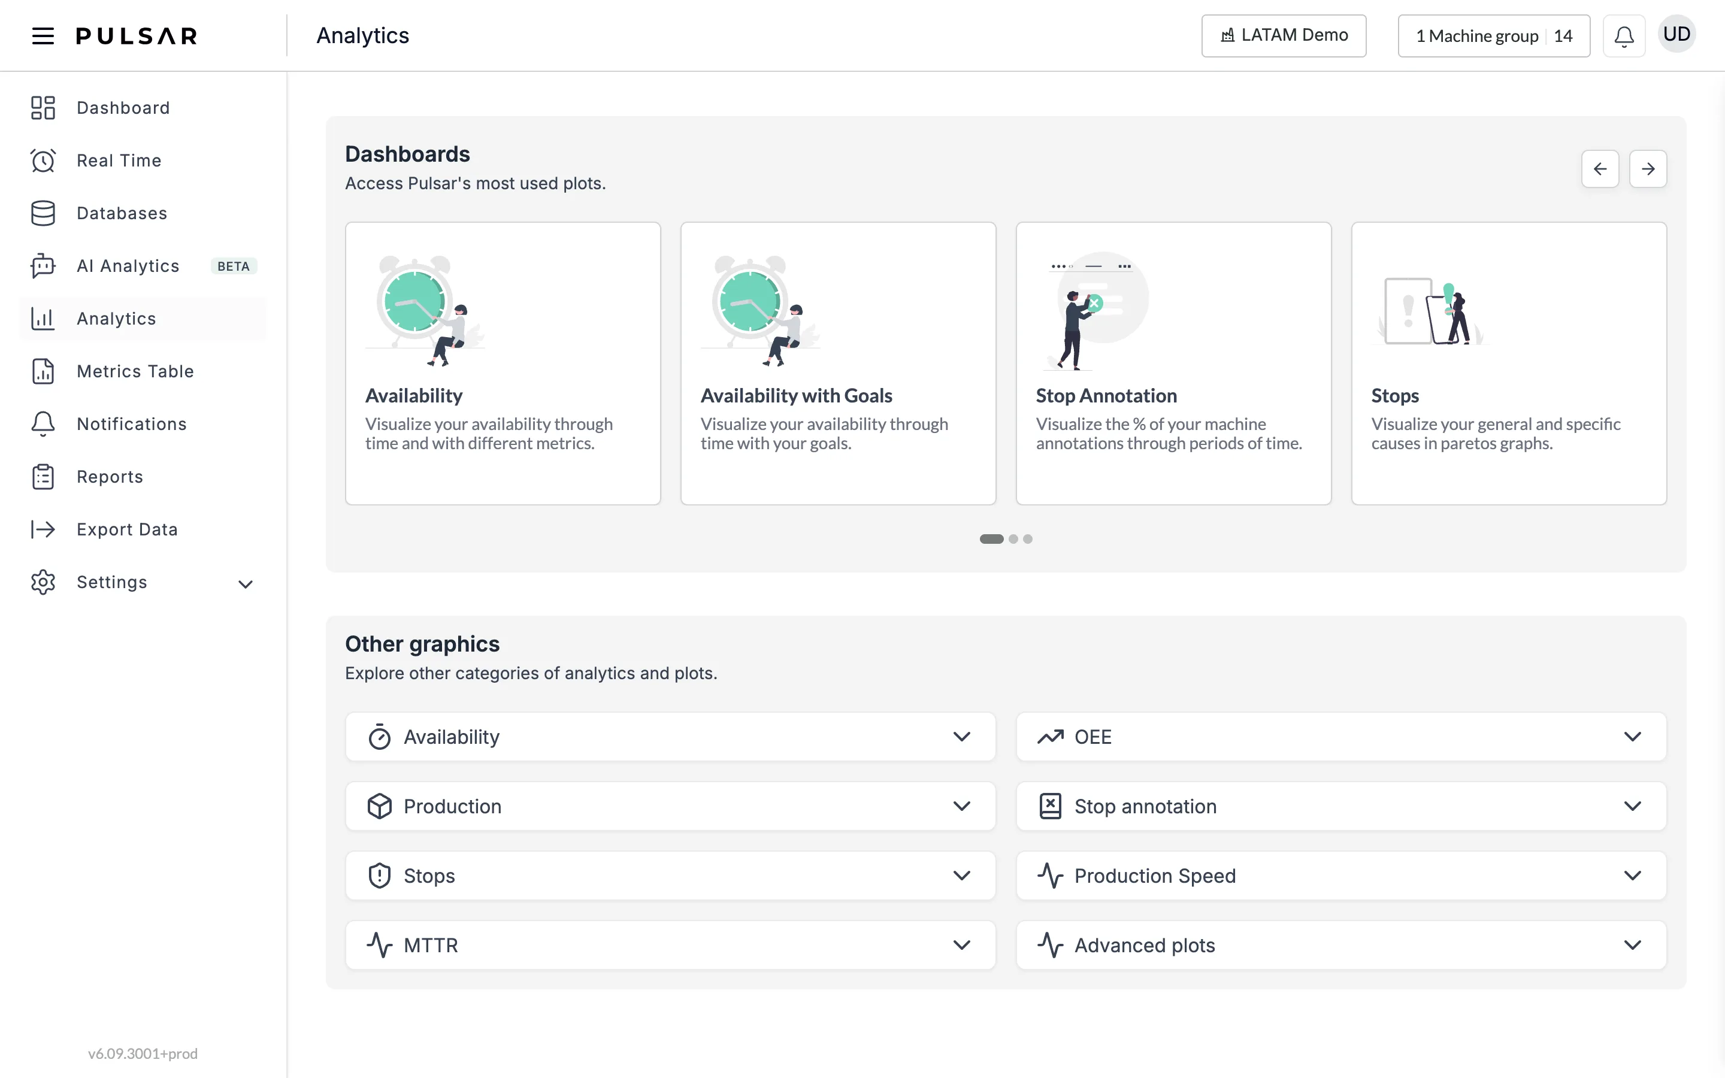Click the version text v6.09.3001+prod
Viewport: 1725px width, 1078px height.
143,1054
